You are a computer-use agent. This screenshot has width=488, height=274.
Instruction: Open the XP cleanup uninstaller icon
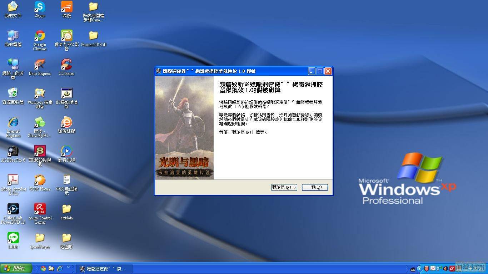click(66, 98)
